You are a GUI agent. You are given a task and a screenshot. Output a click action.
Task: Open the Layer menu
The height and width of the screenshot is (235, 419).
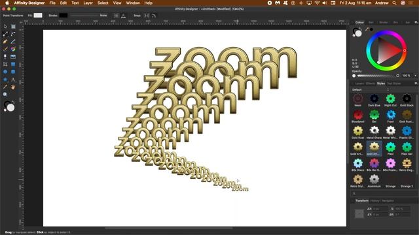coord(88,3)
